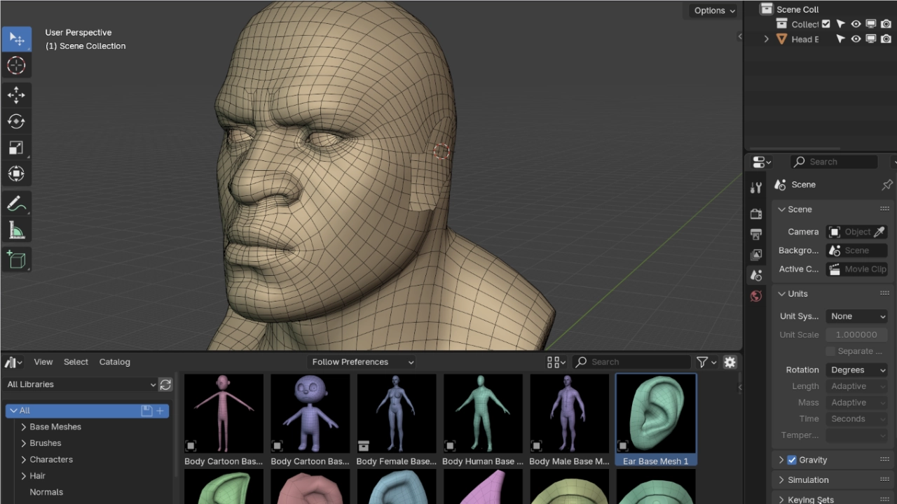Expand the Simulation panel
This screenshot has width=897, height=504.
pos(782,480)
